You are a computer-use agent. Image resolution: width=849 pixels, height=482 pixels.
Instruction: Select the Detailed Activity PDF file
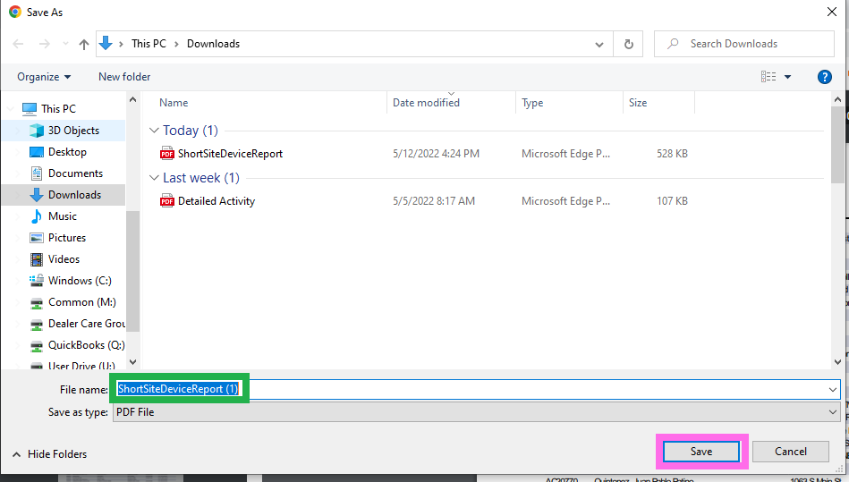(216, 201)
